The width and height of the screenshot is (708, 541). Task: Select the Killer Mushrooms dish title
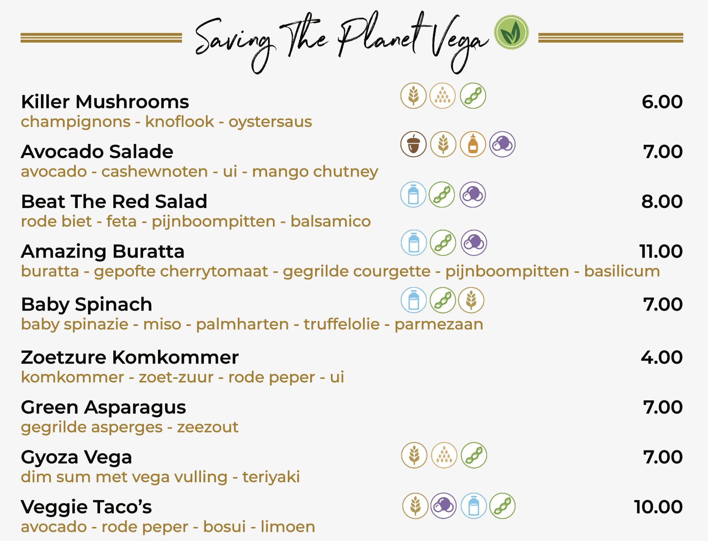coord(105,102)
